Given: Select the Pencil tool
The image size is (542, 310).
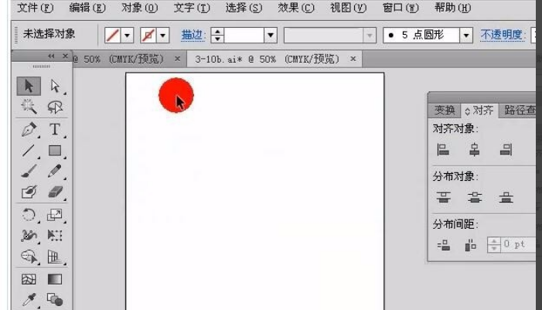Looking at the screenshot, I should coord(55,171).
